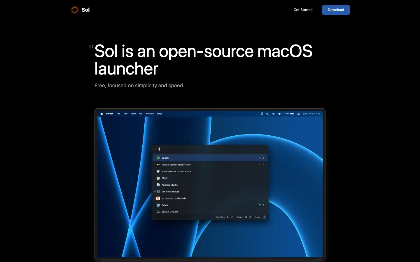
Task: Click the lucra-react-native-sdk shield icon
Action: pos(158,199)
